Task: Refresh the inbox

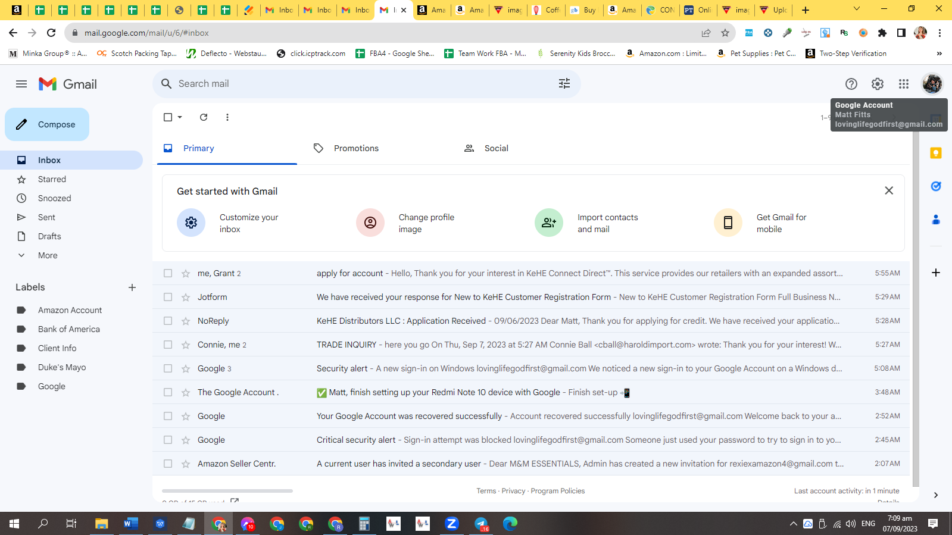Action: [x=204, y=117]
